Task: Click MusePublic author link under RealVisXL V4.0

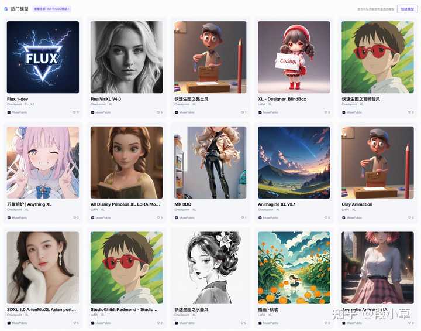Action: pos(101,112)
